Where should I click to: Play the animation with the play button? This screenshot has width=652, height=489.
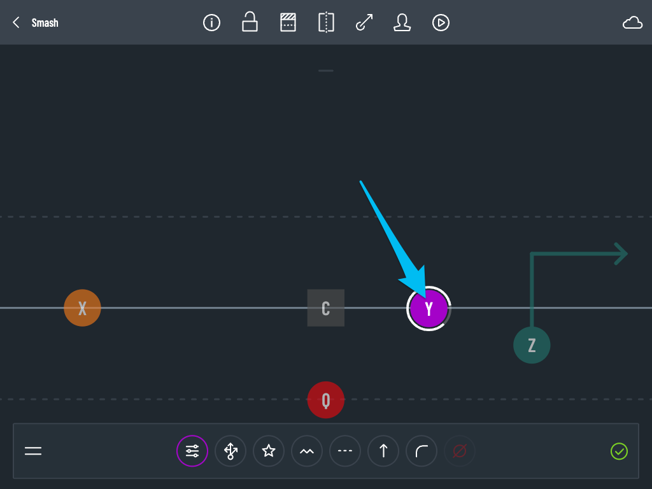(441, 22)
